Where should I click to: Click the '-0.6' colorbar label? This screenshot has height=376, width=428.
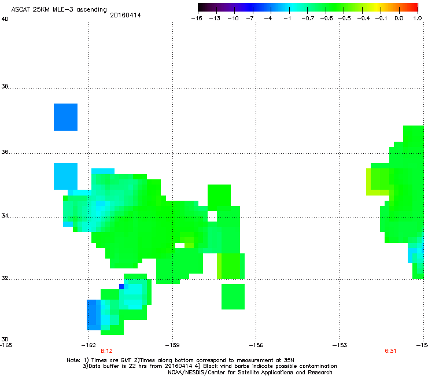[326, 19]
